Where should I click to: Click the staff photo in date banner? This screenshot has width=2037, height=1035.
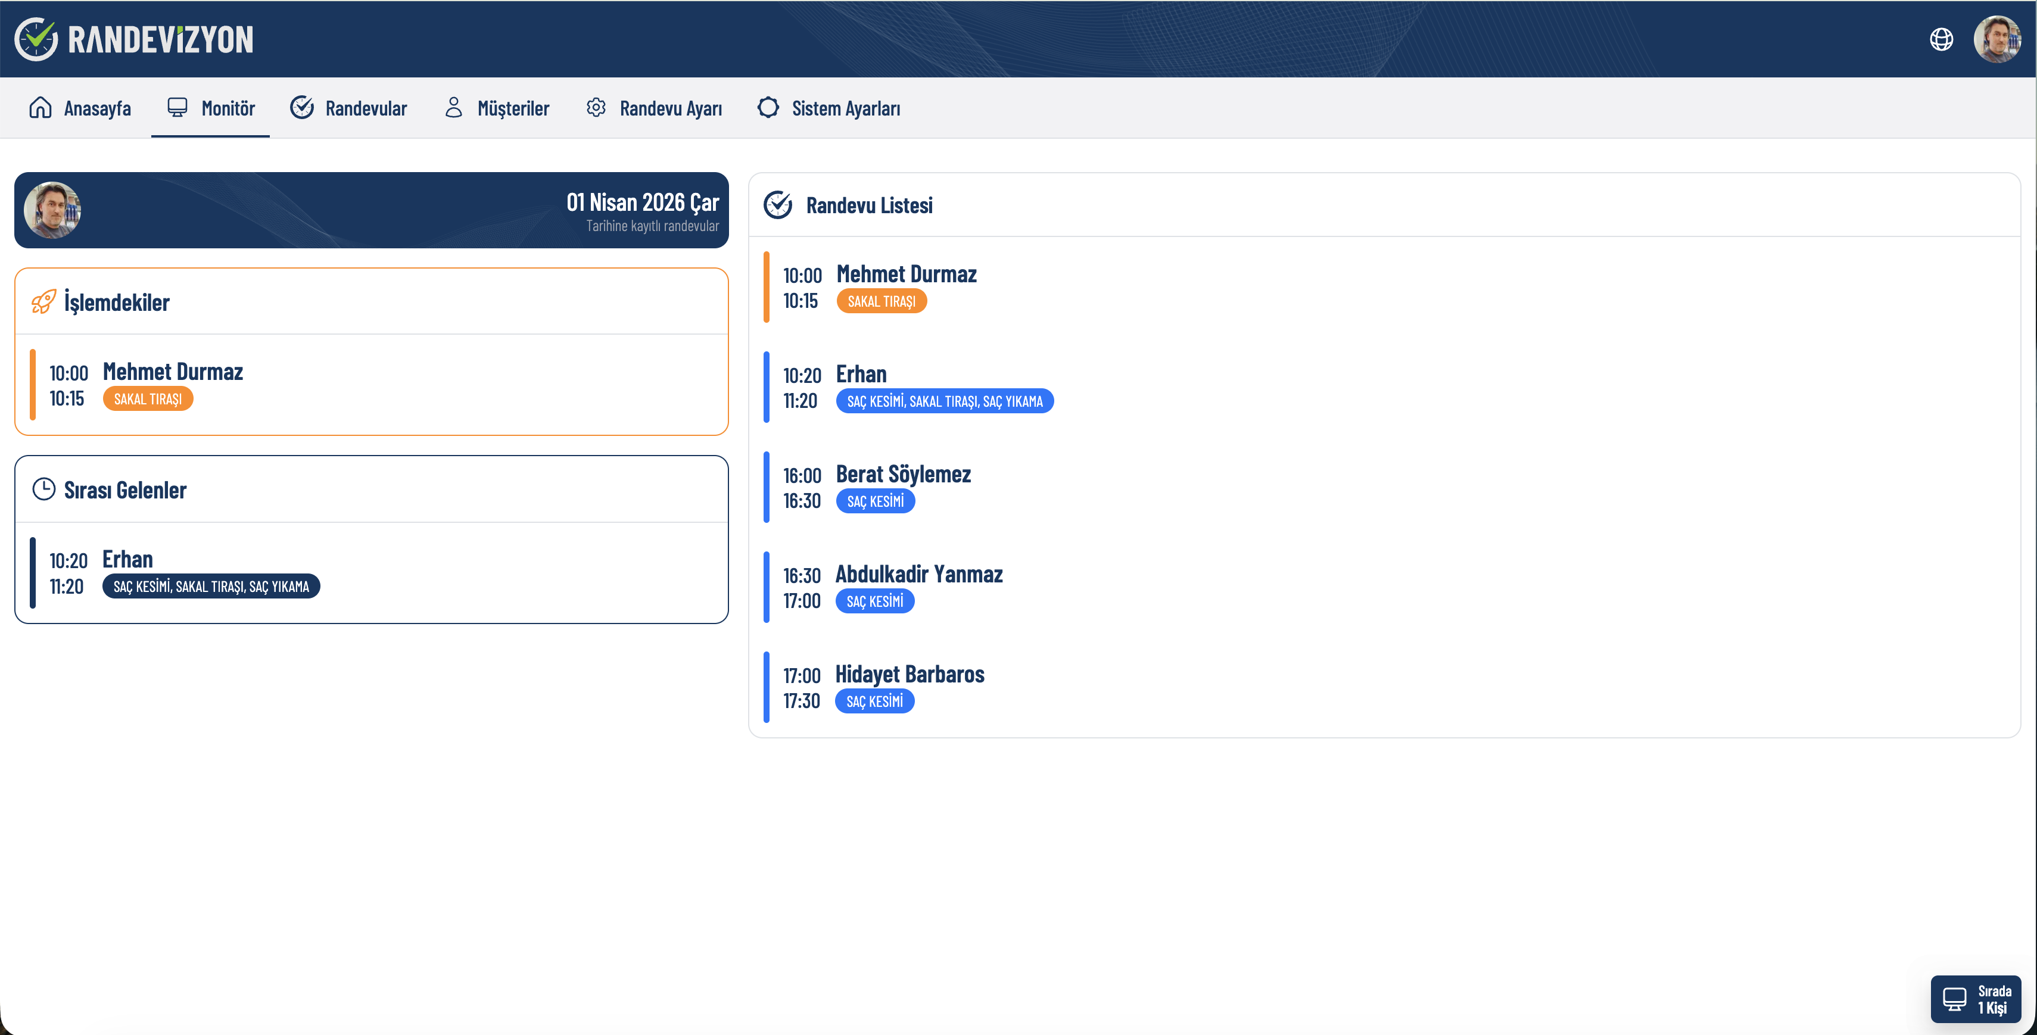pyautogui.click(x=52, y=210)
